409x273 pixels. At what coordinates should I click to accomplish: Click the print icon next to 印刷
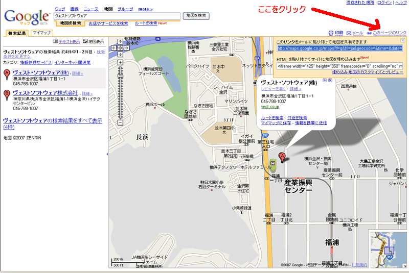click(331, 33)
